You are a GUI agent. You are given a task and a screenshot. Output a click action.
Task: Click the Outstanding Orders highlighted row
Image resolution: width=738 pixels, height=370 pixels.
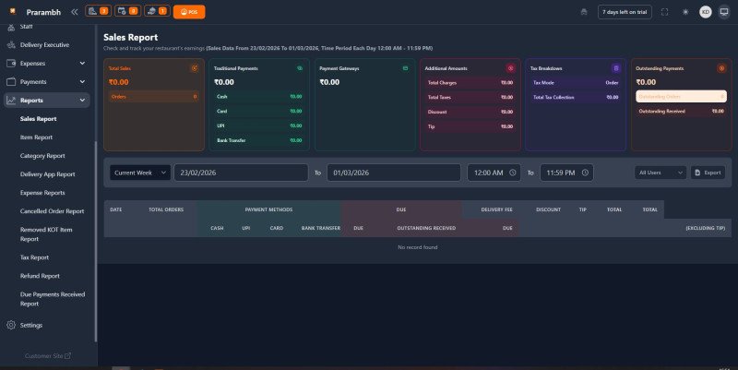coord(681,97)
